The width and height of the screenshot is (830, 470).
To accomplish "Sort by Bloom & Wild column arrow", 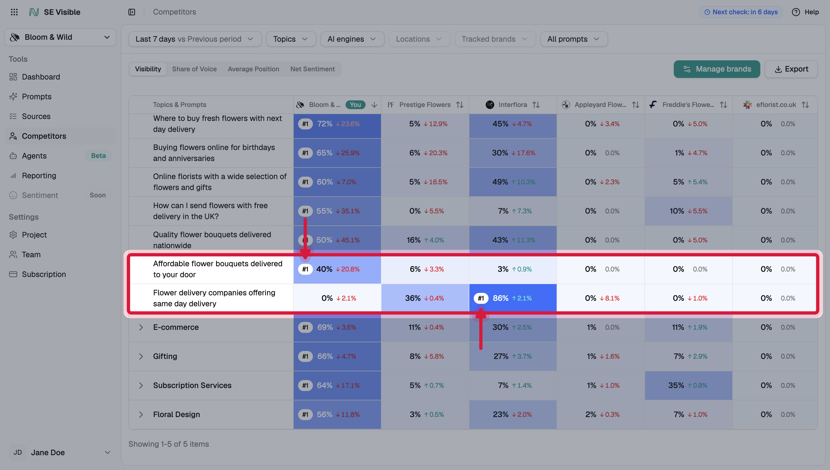I will (x=374, y=104).
